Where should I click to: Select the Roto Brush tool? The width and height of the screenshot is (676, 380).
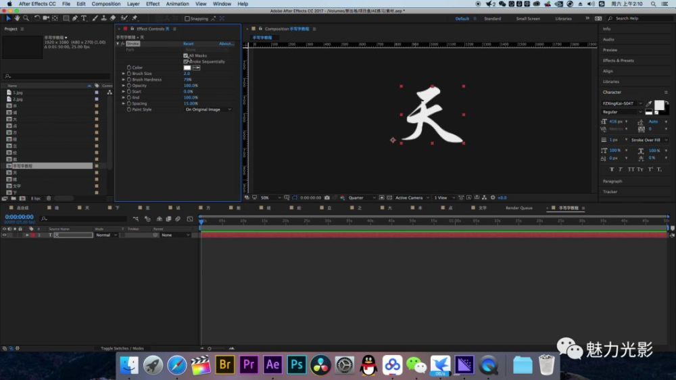(x=124, y=18)
